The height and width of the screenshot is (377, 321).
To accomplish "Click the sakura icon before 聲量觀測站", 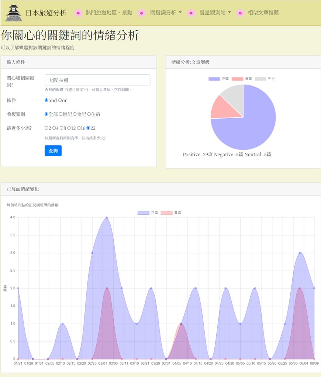I will click(191, 13).
